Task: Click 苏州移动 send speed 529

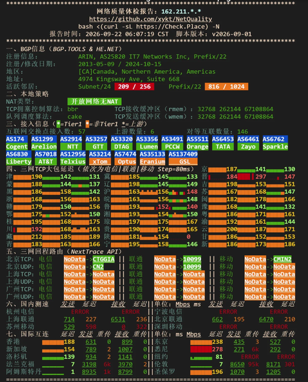Action: pos(70,327)
